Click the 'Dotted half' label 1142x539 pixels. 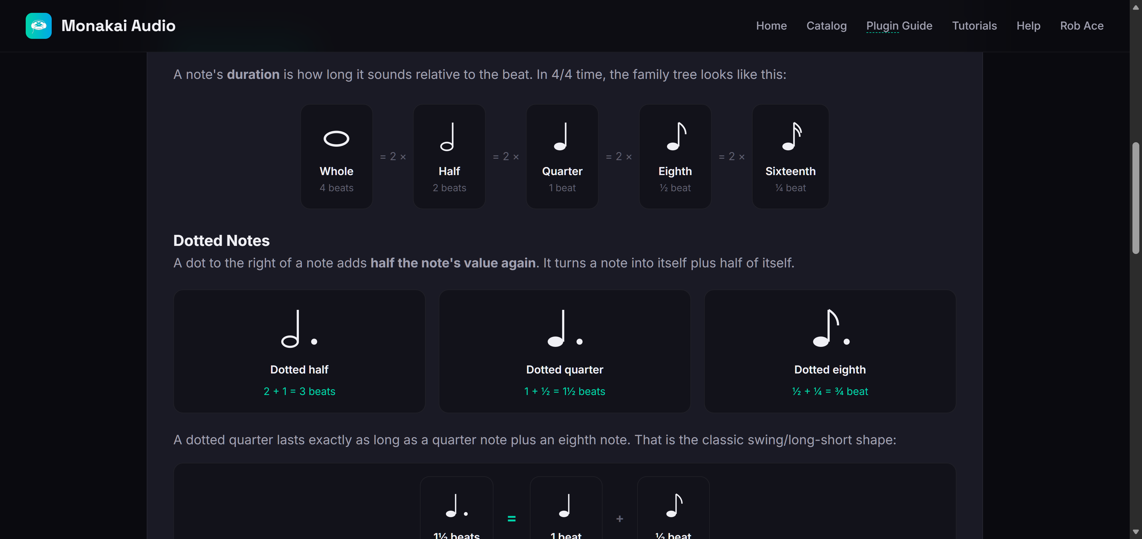click(299, 370)
